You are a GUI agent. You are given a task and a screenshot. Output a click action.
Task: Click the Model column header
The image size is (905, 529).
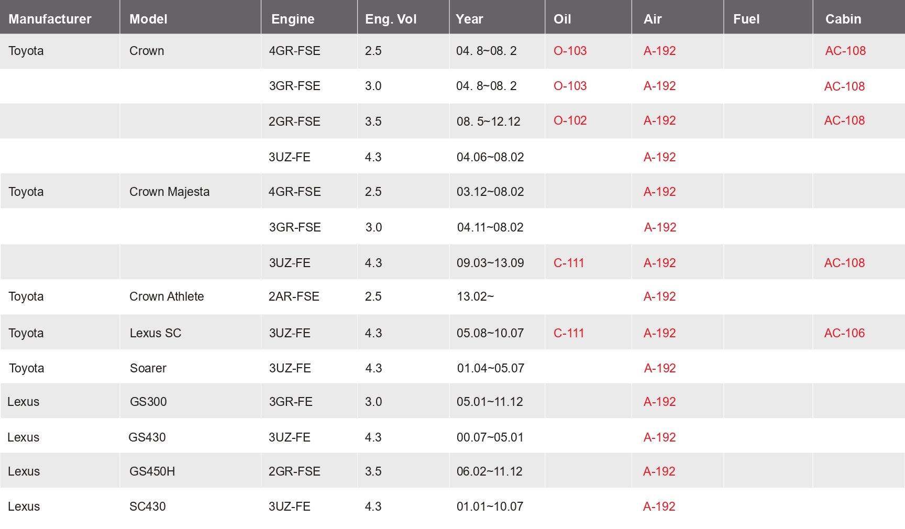(148, 19)
